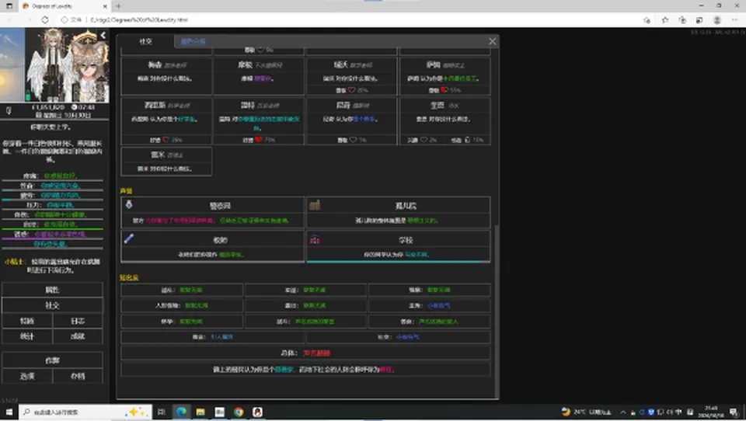Select the Degrees of Lewdity browser tab
This screenshot has width=746, height=421.
coord(64,6)
